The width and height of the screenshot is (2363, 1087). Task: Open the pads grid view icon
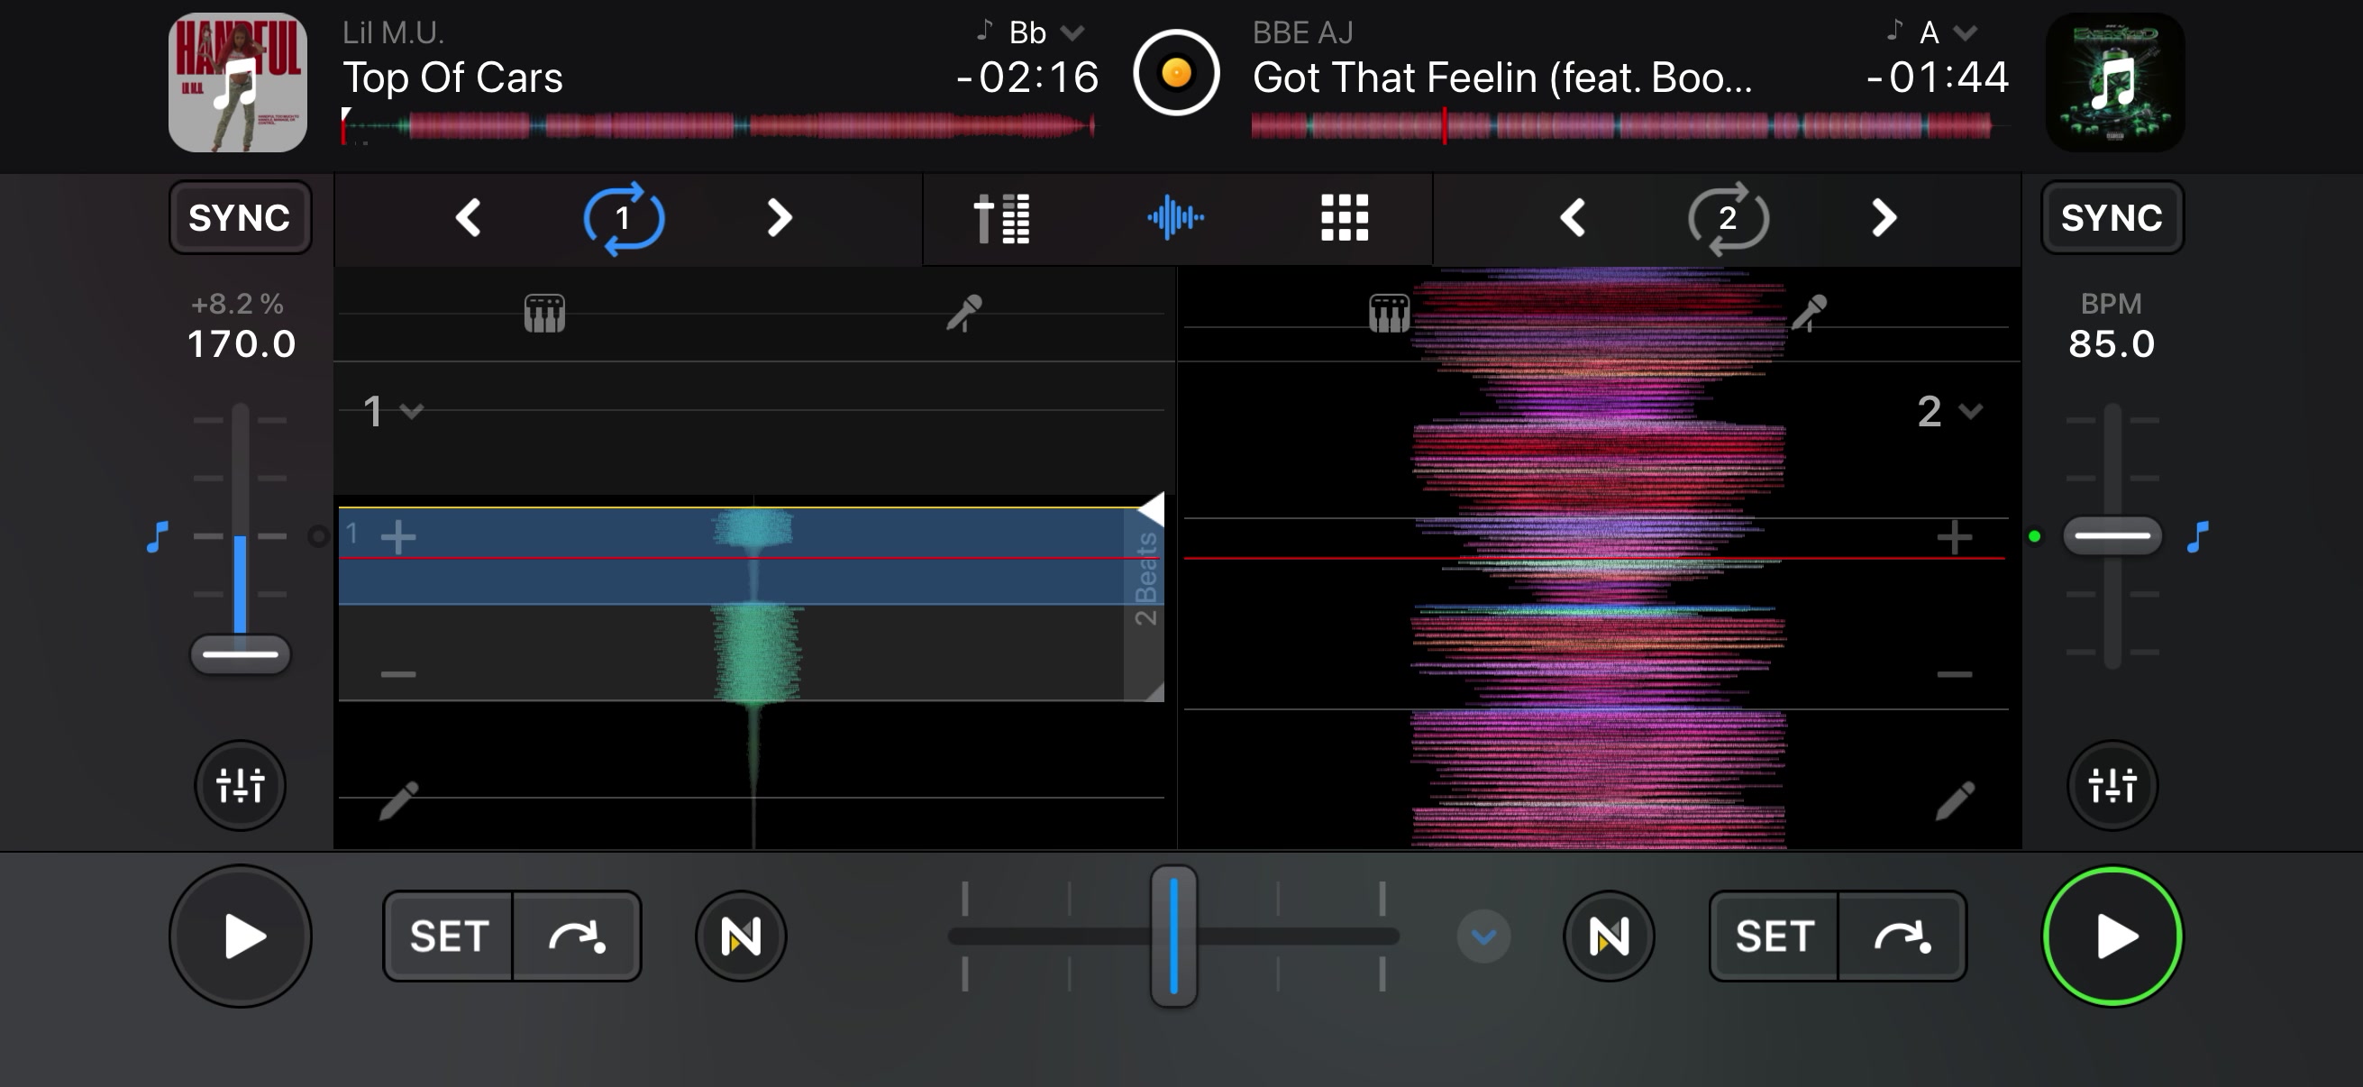(x=1344, y=218)
